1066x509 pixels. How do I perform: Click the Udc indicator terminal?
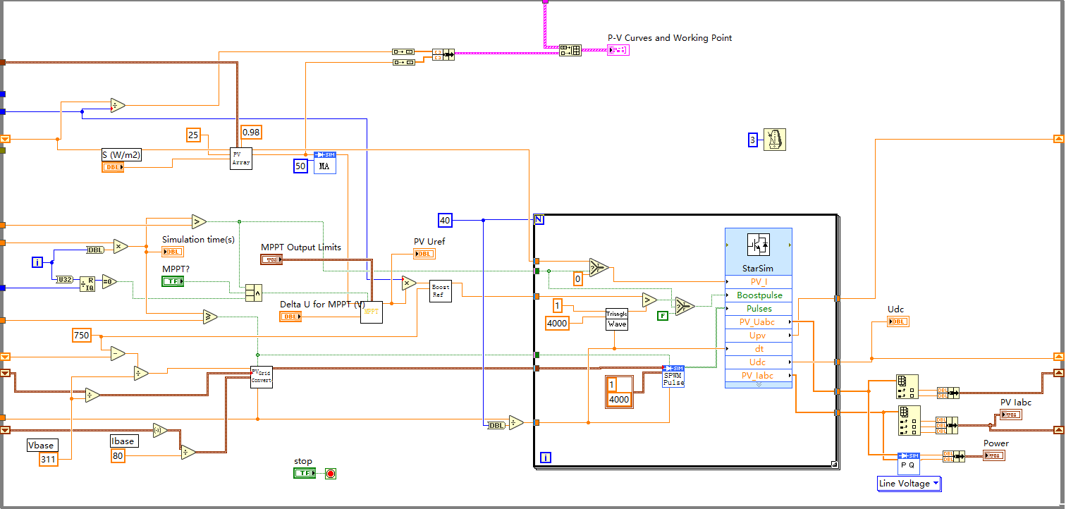[x=898, y=321]
